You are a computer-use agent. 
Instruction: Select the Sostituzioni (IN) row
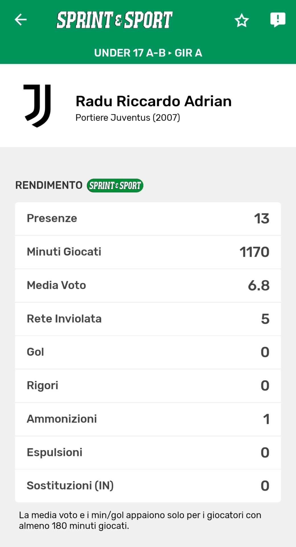coord(148,486)
